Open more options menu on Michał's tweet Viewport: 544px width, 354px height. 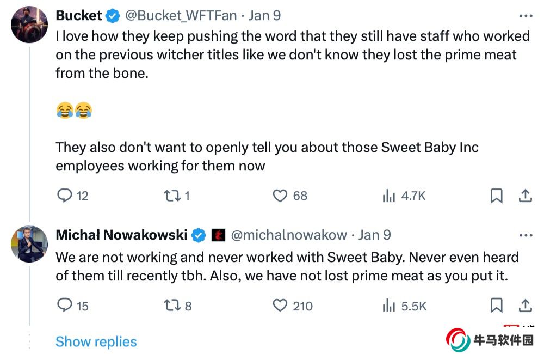pyautogui.click(x=526, y=235)
